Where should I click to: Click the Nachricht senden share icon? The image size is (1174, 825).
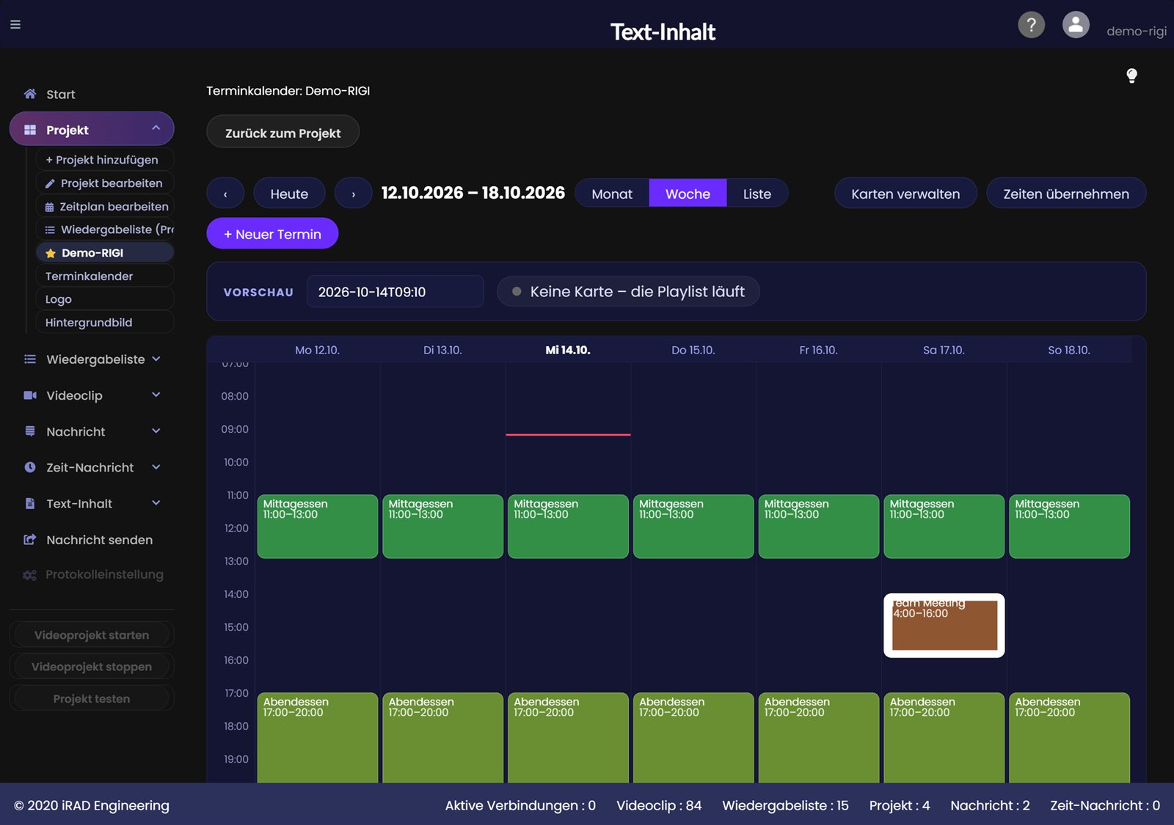(x=30, y=540)
